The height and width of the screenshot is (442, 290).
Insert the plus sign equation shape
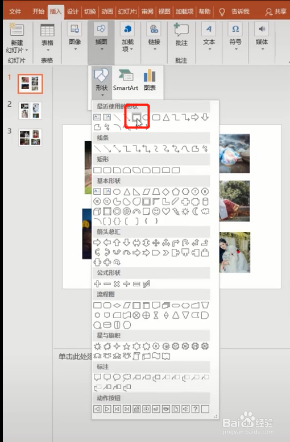coord(97,284)
